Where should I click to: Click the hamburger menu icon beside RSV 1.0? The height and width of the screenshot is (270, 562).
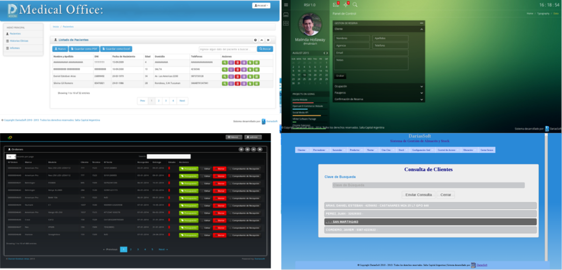tap(286, 4)
